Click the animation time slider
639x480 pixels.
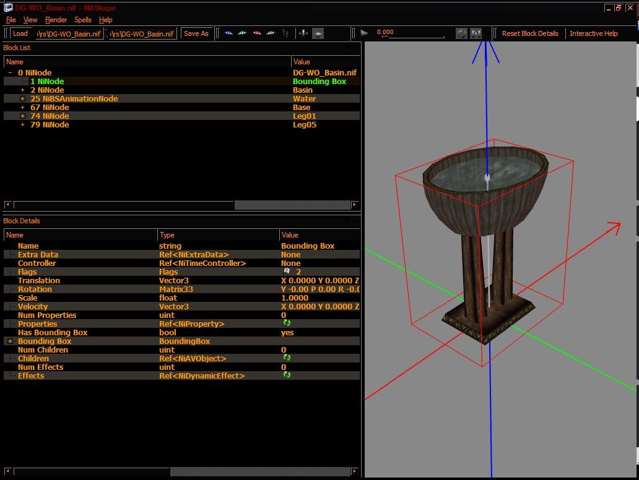413,38
